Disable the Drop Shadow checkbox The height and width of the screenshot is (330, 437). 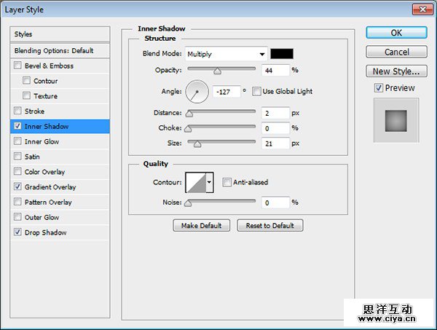point(17,232)
